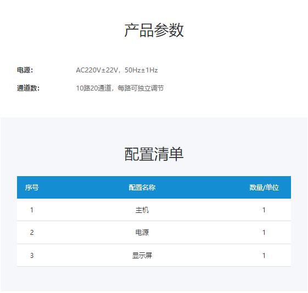The height and width of the screenshot is (293, 308).
Task: Click the quantity value in the 主机 row
Action: [264, 210]
